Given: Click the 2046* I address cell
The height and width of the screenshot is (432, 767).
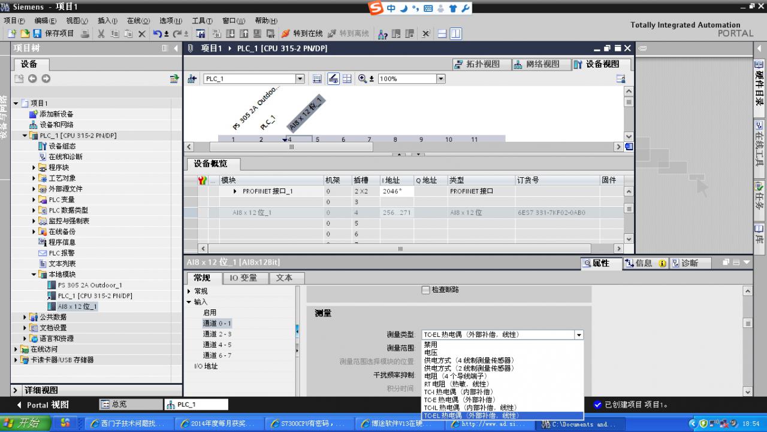Looking at the screenshot, I should coord(397,191).
